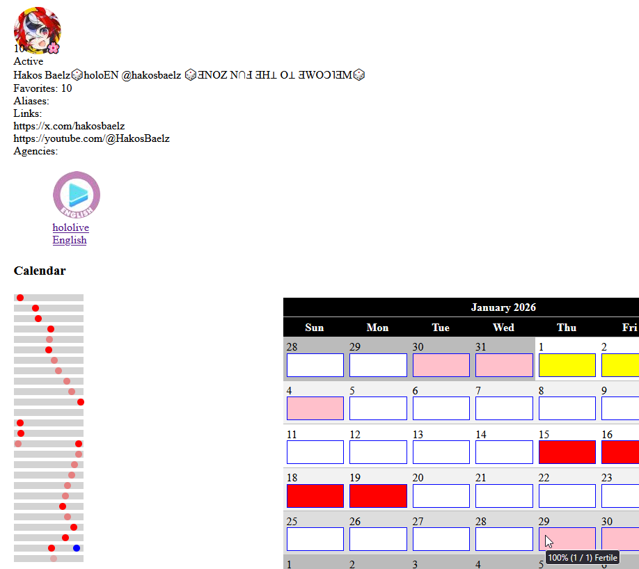
Task: Click the January 2026 calendar title
Action: [503, 307]
